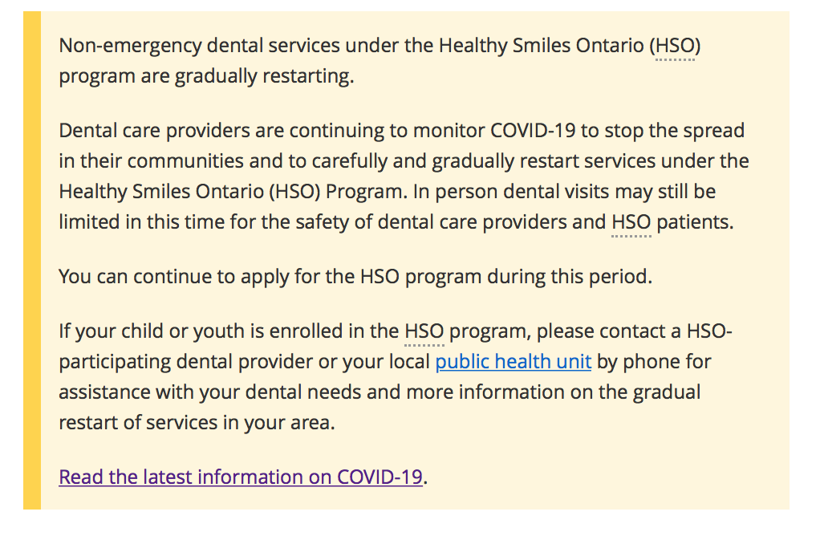Click HSO in 'HSO program during this period'
Viewport: 820px width, 536px height.
pyautogui.click(x=380, y=277)
